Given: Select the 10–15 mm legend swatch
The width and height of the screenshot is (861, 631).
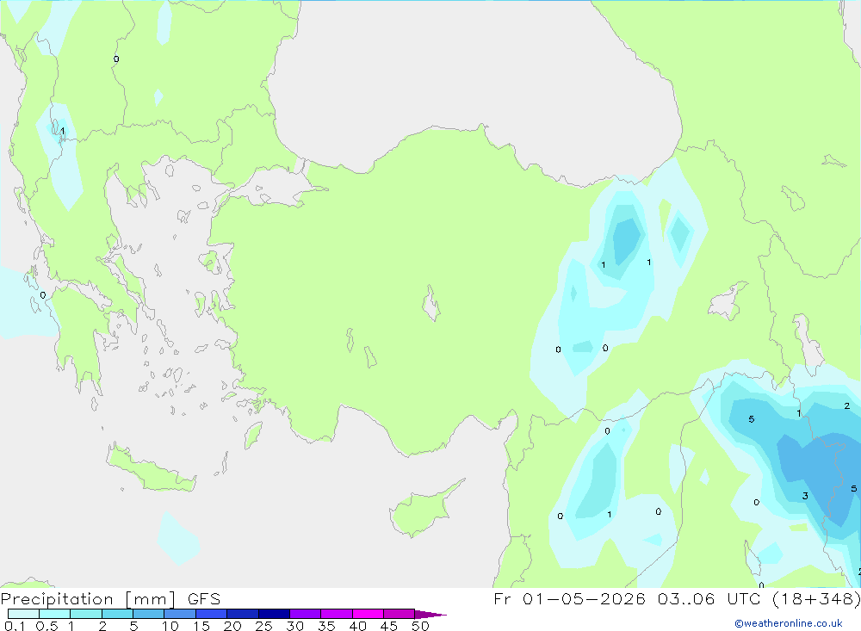Looking at the screenshot, I should pyautogui.click(x=180, y=614).
